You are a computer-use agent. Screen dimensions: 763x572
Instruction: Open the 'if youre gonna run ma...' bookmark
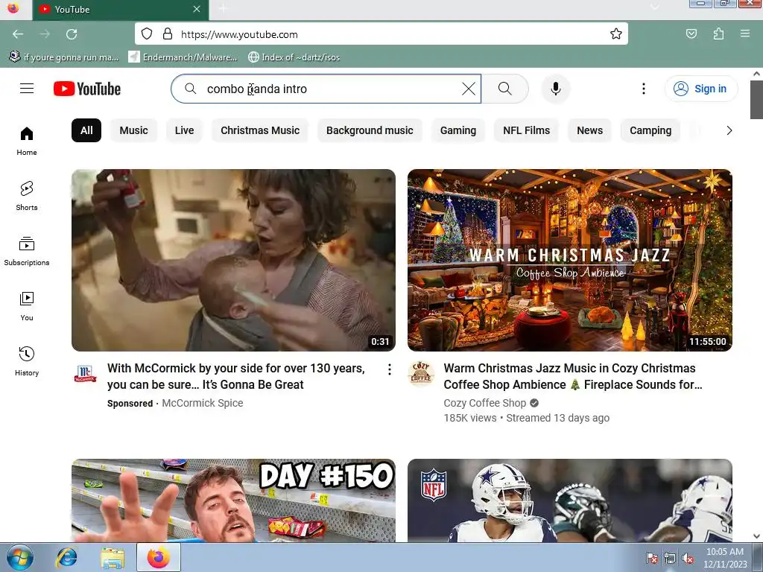pos(64,57)
